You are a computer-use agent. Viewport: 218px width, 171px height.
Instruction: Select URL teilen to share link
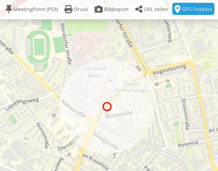151,9
